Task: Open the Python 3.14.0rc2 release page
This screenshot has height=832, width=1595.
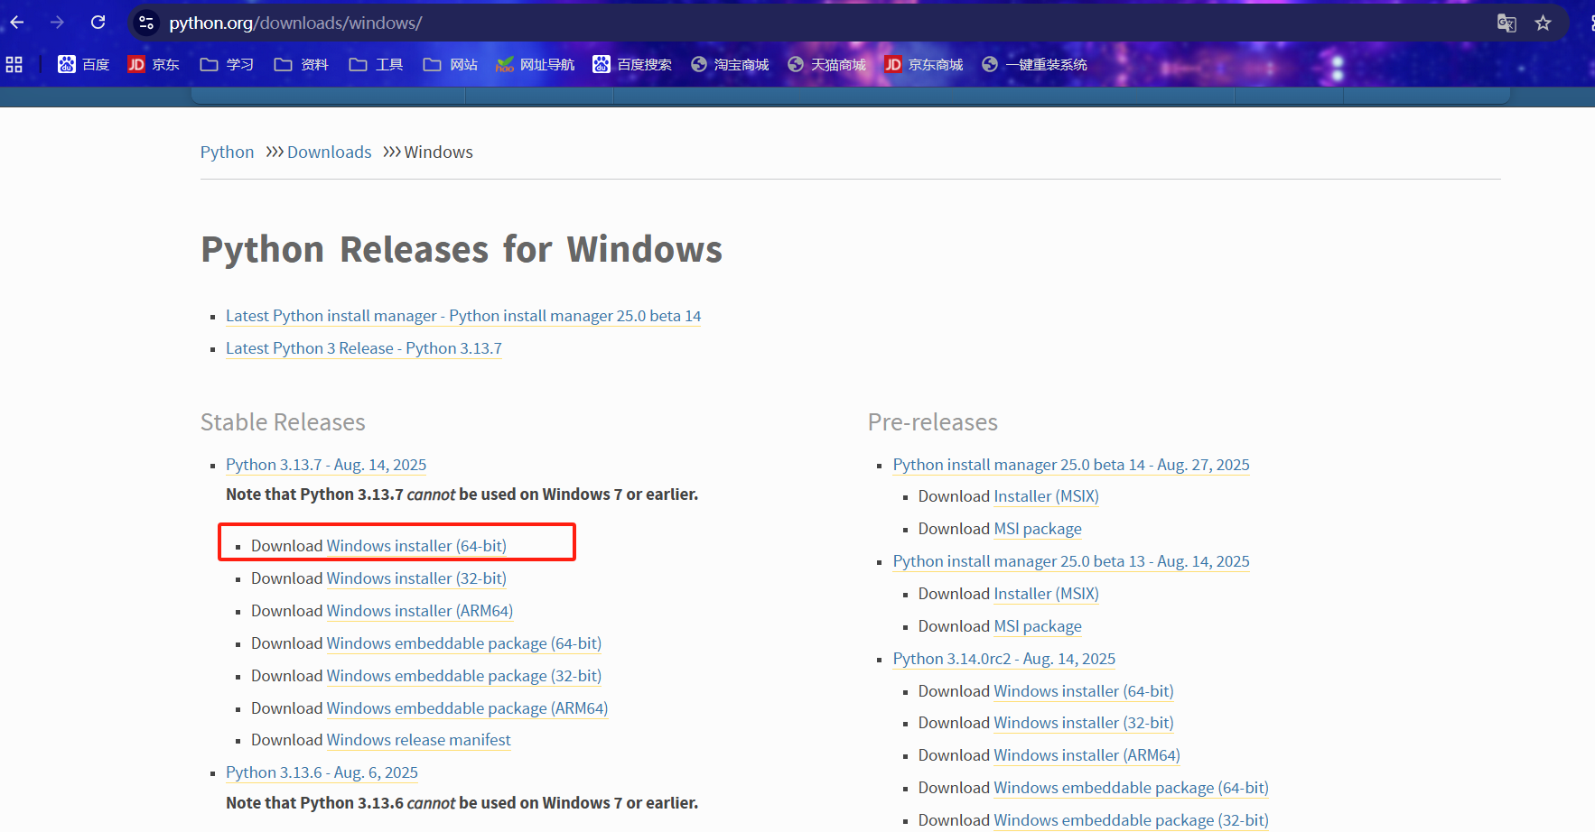Action: click(x=1003, y=659)
